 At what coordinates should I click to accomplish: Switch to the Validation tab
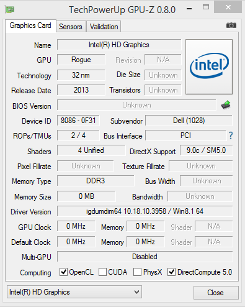coord(104,27)
